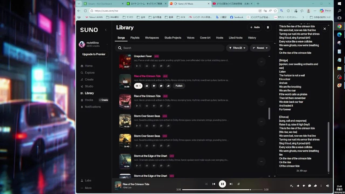Comment on the 3:38 Rise of the Crimson Tide
This screenshot has width=345, height=194.
pos(161,86)
